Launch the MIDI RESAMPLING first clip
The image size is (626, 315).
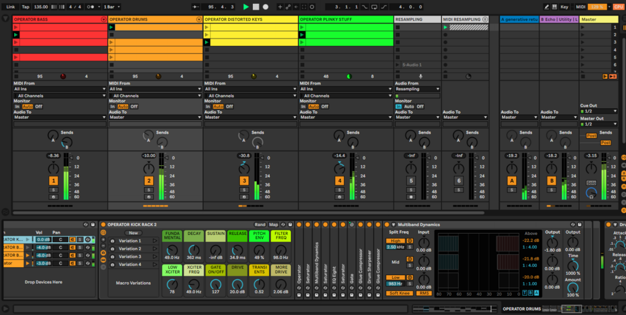tap(445, 27)
